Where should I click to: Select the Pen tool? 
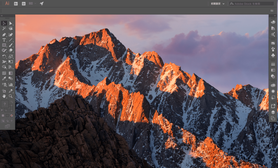click(4, 35)
